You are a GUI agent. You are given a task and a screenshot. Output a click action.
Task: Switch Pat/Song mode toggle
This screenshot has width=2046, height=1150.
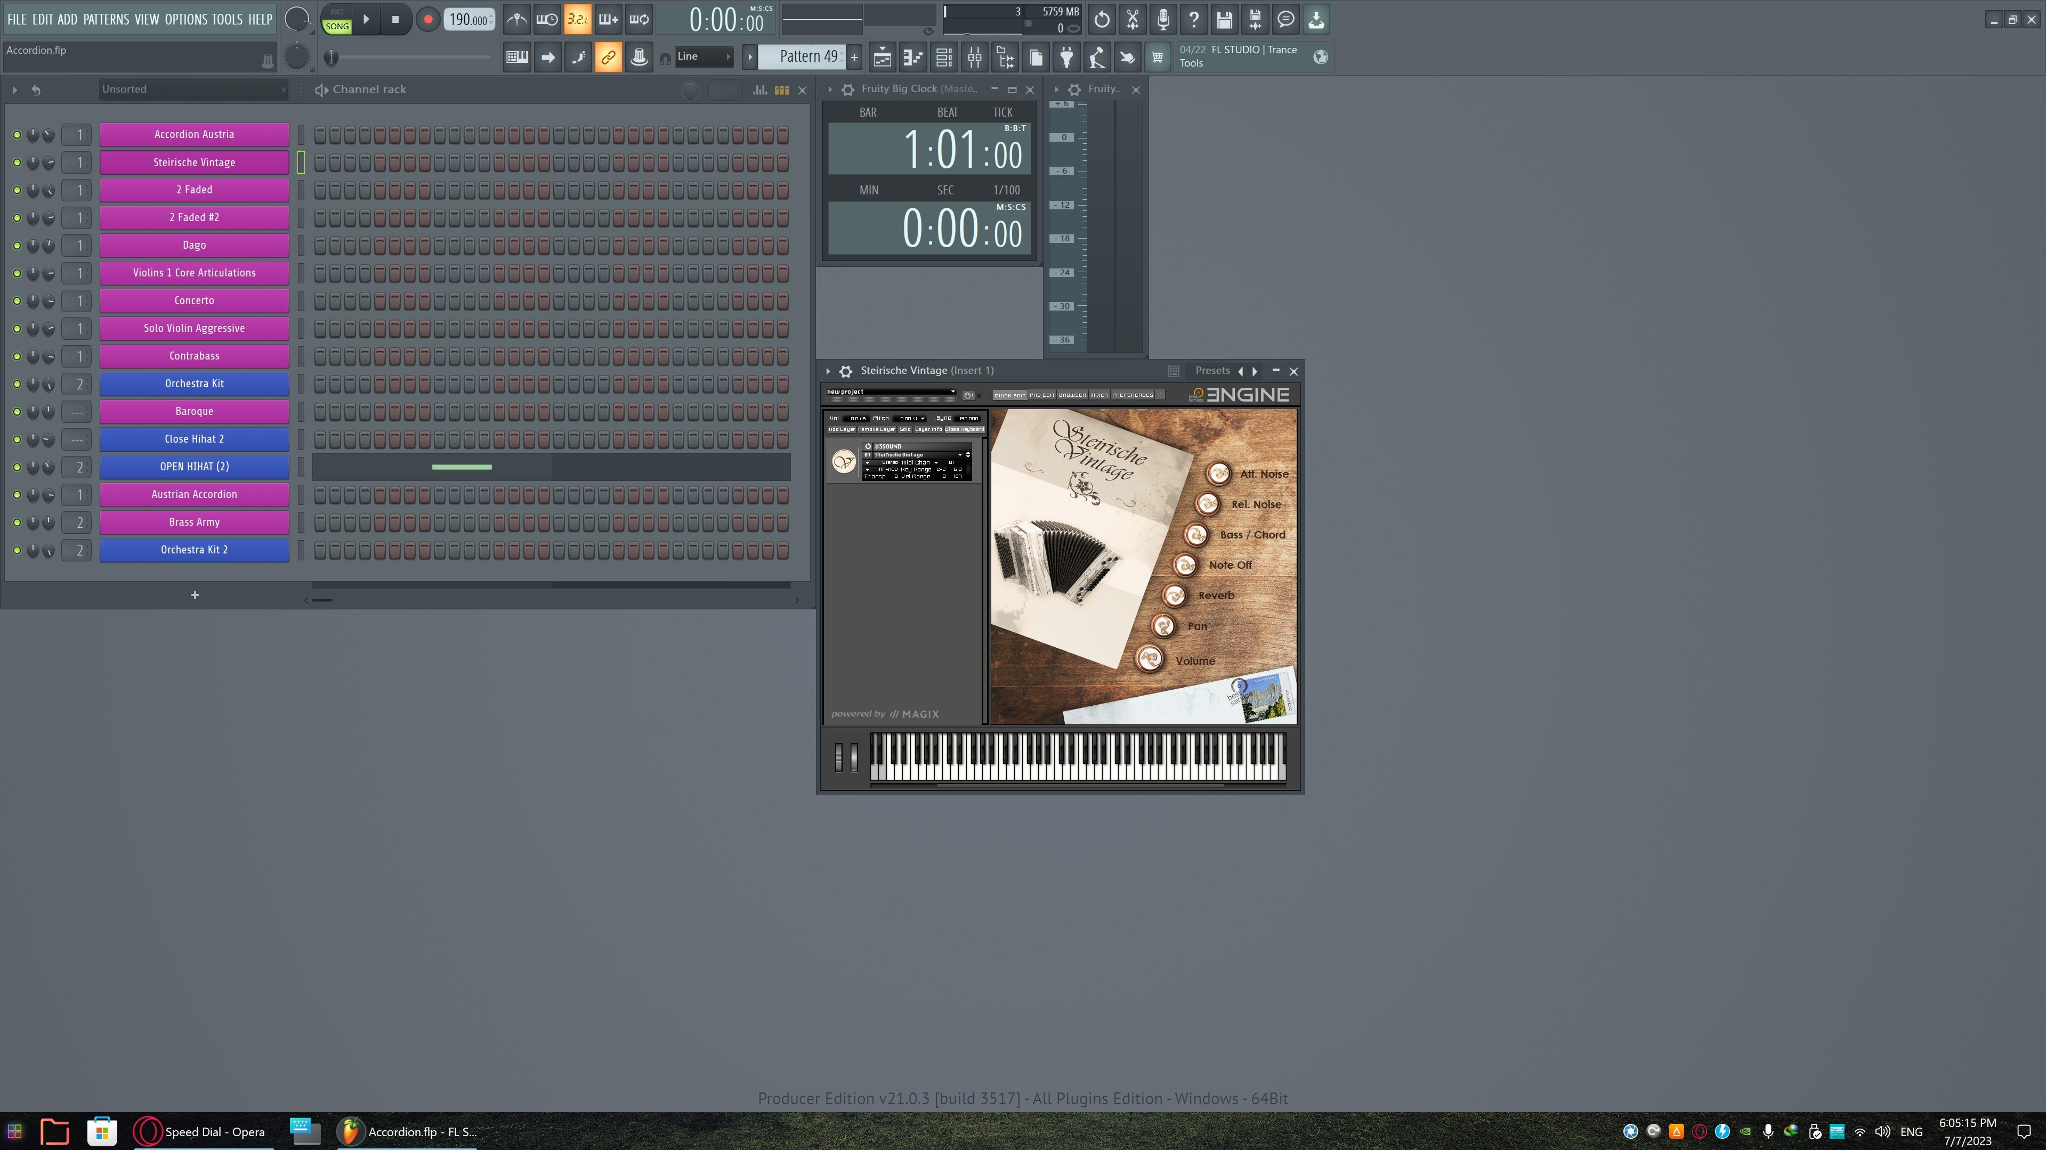pos(337,19)
